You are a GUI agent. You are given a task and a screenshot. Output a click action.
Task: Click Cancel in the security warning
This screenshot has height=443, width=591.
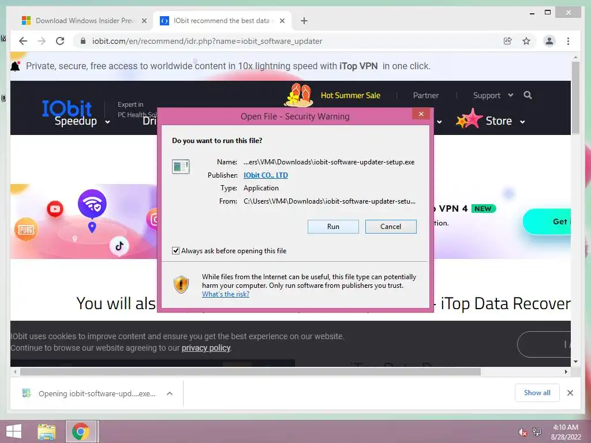[x=391, y=227]
